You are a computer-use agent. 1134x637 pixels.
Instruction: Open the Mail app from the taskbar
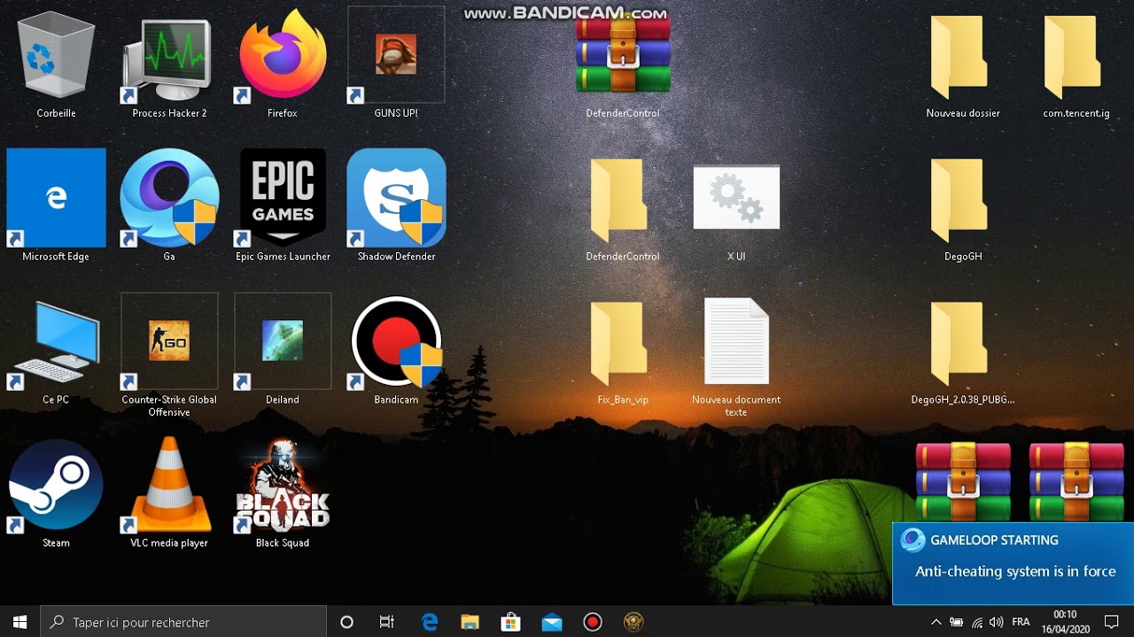552,622
